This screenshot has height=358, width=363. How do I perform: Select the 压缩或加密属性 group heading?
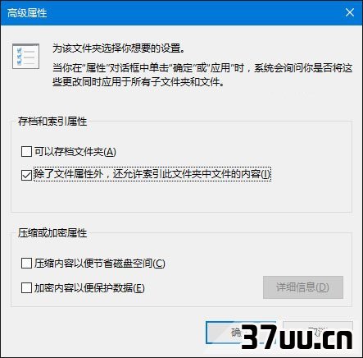[52, 233]
